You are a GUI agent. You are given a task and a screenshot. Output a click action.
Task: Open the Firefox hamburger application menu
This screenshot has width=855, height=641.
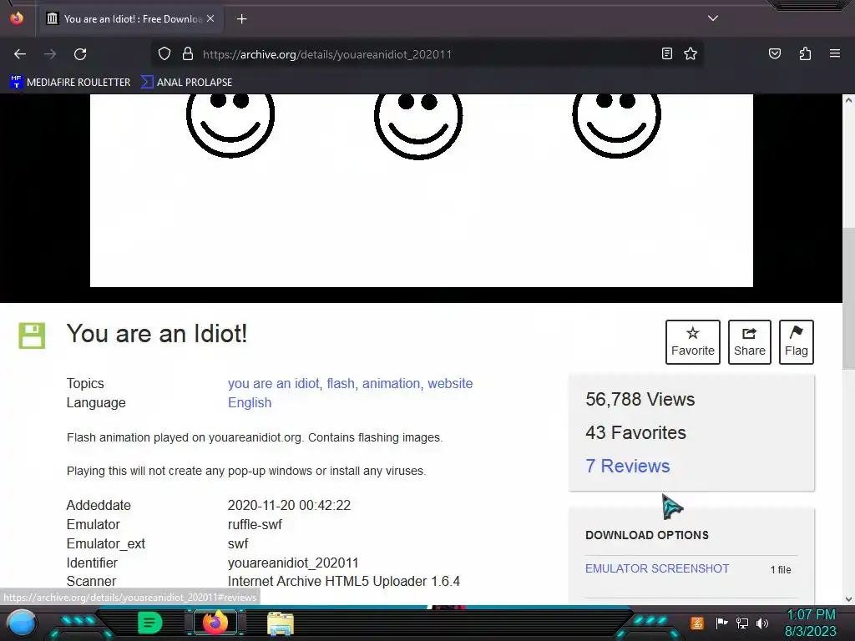pyautogui.click(x=835, y=53)
